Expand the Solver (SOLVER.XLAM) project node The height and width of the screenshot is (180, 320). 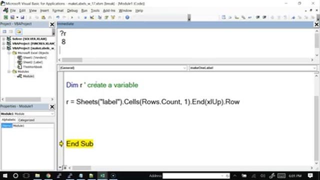pos(3,39)
